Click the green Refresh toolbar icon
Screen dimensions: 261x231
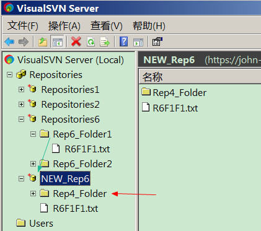point(91,41)
